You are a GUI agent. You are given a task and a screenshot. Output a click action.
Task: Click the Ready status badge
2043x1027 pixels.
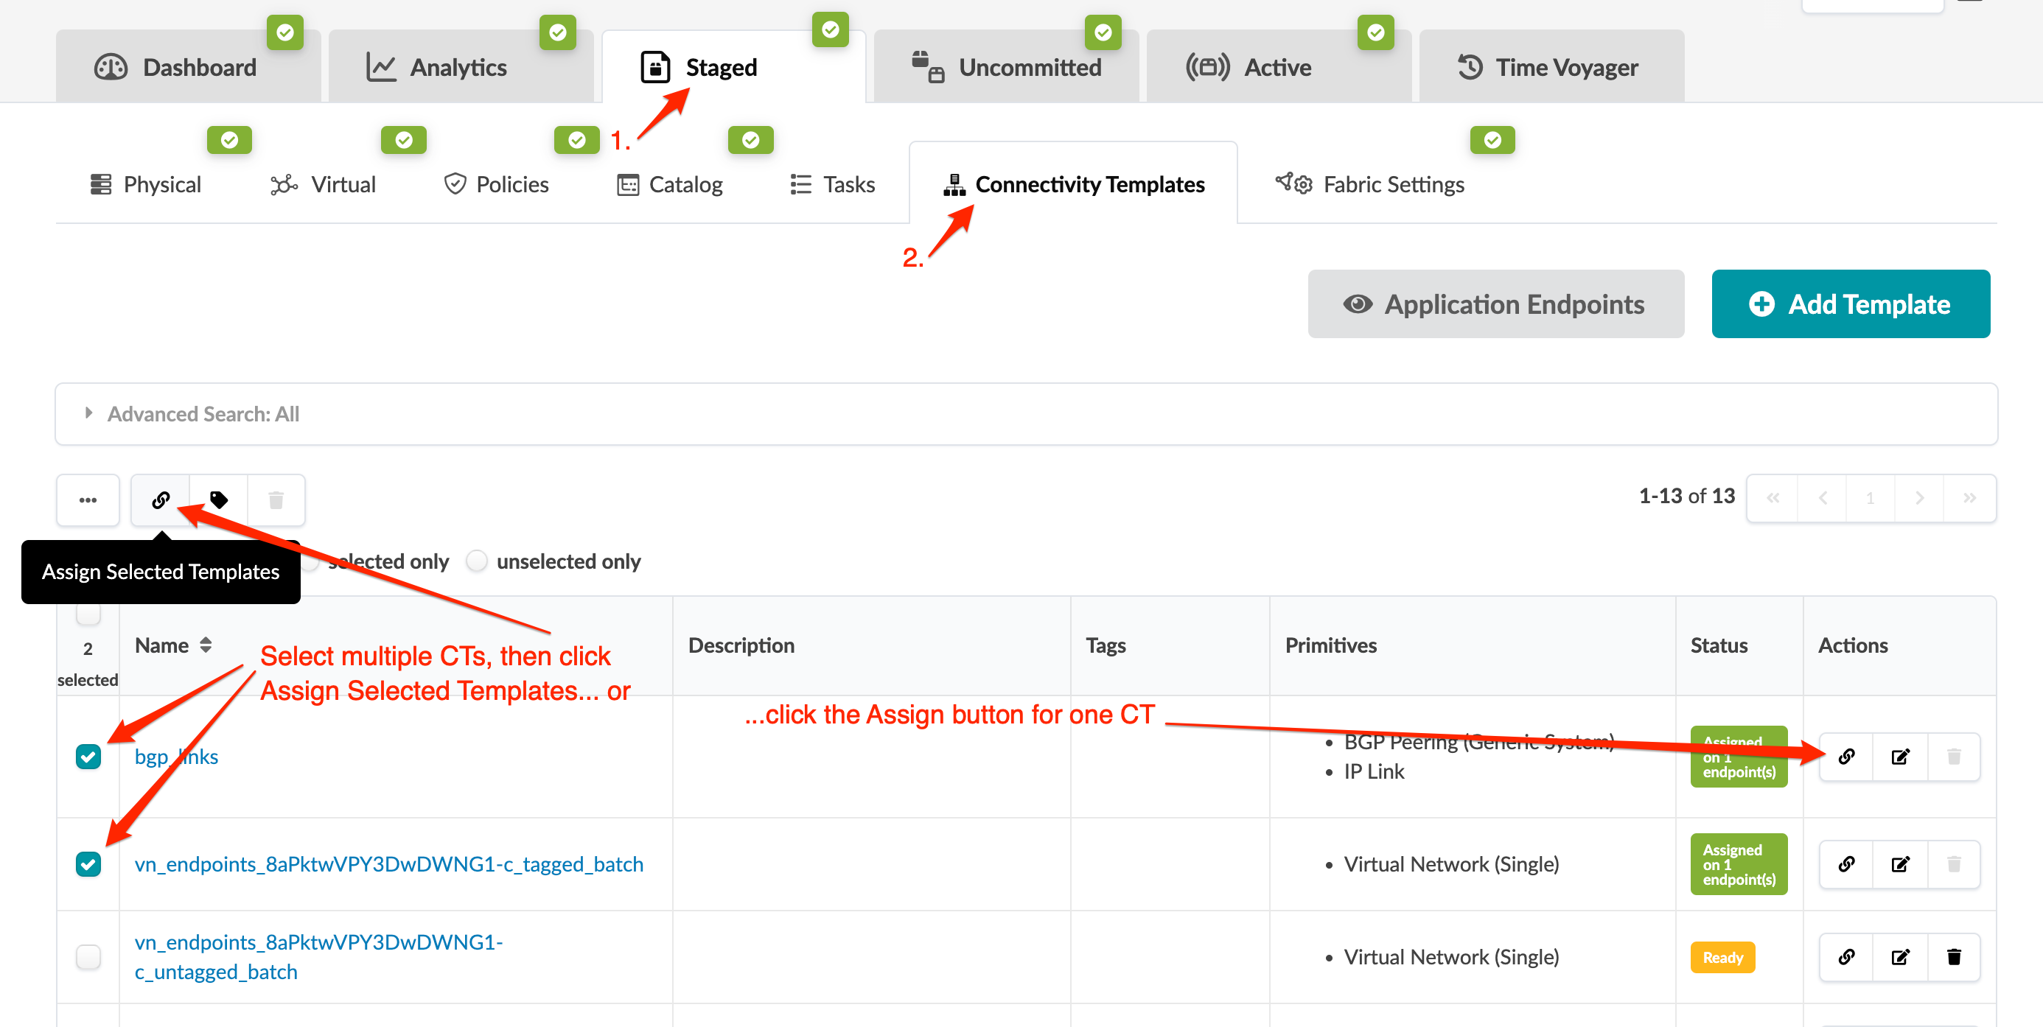click(1722, 957)
